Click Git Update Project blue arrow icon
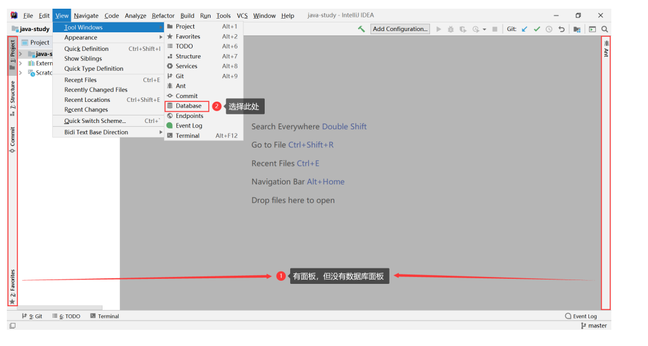Image resolution: width=648 pixels, height=346 pixels. pyautogui.click(x=524, y=29)
